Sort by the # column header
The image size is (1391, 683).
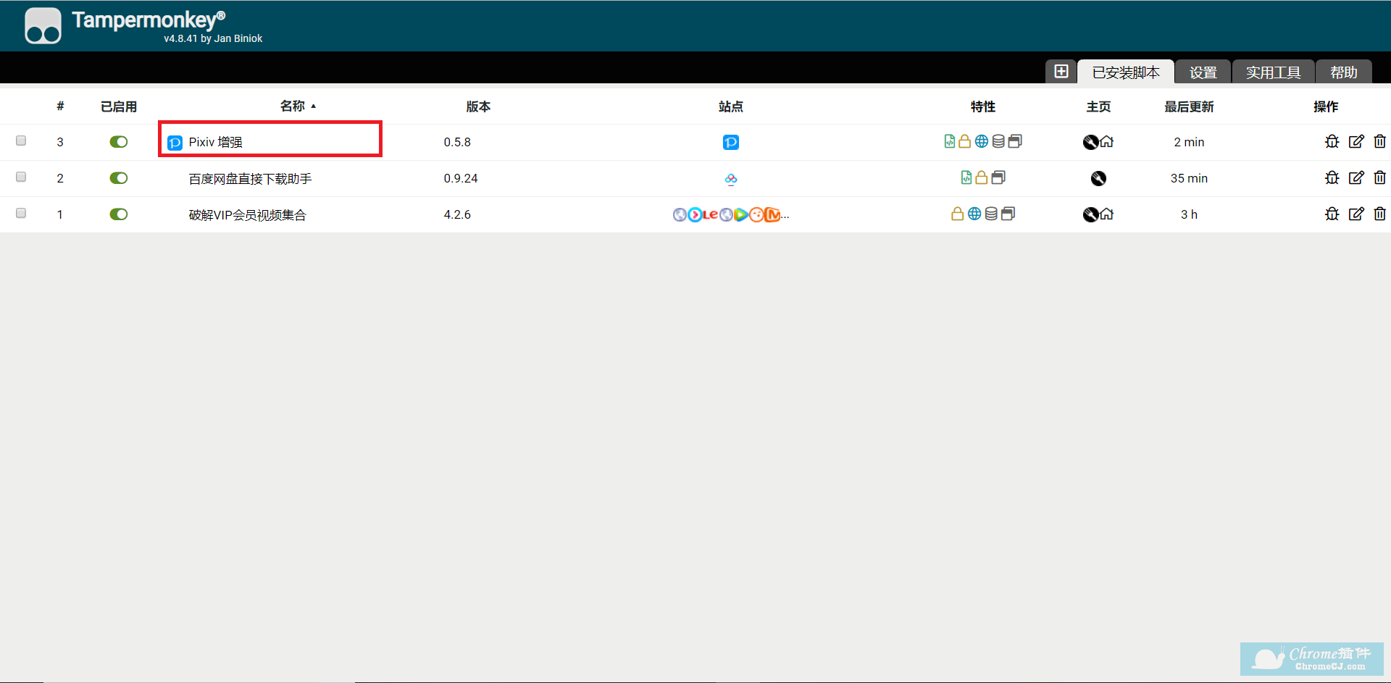pyautogui.click(x=60, y=106)
